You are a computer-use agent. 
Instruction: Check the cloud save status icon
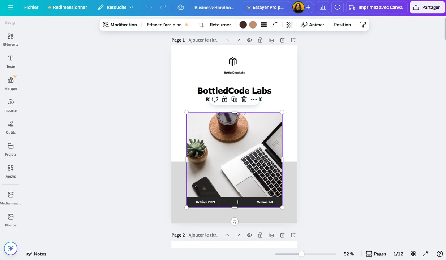pos(181,7)
